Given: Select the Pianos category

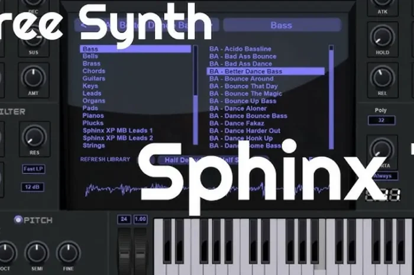Looking at the screenshot, I should click(x=93, y=115).
